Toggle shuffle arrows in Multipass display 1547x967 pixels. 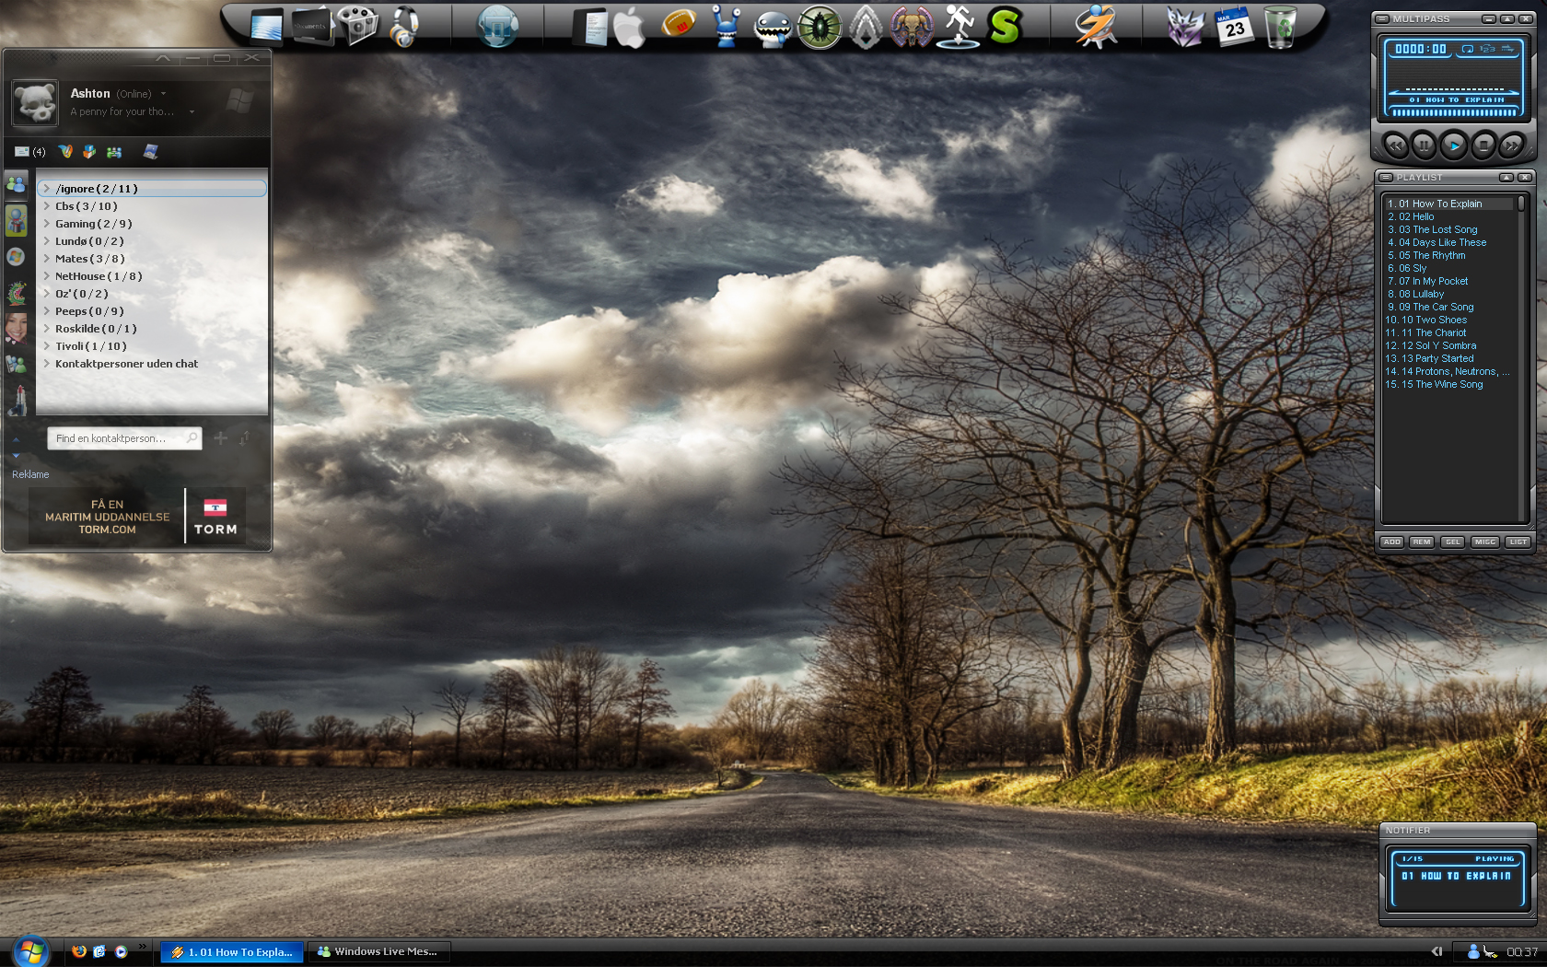click(1507, 49)
